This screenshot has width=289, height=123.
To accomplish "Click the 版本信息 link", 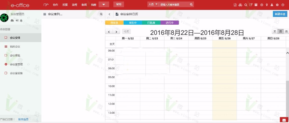I will click(23, 119).
